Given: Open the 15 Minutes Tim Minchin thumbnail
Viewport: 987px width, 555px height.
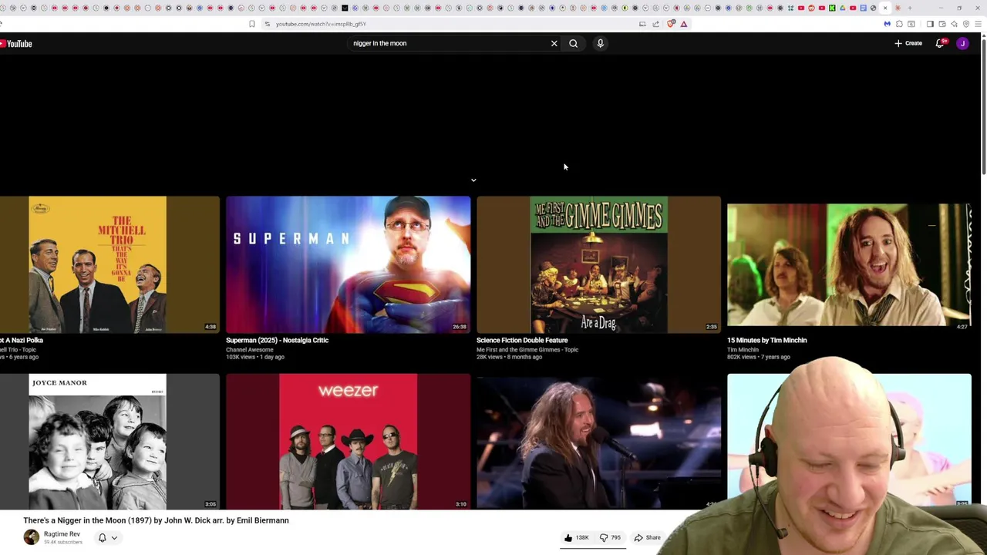Looking at the screenshot, I should [849, 264].
